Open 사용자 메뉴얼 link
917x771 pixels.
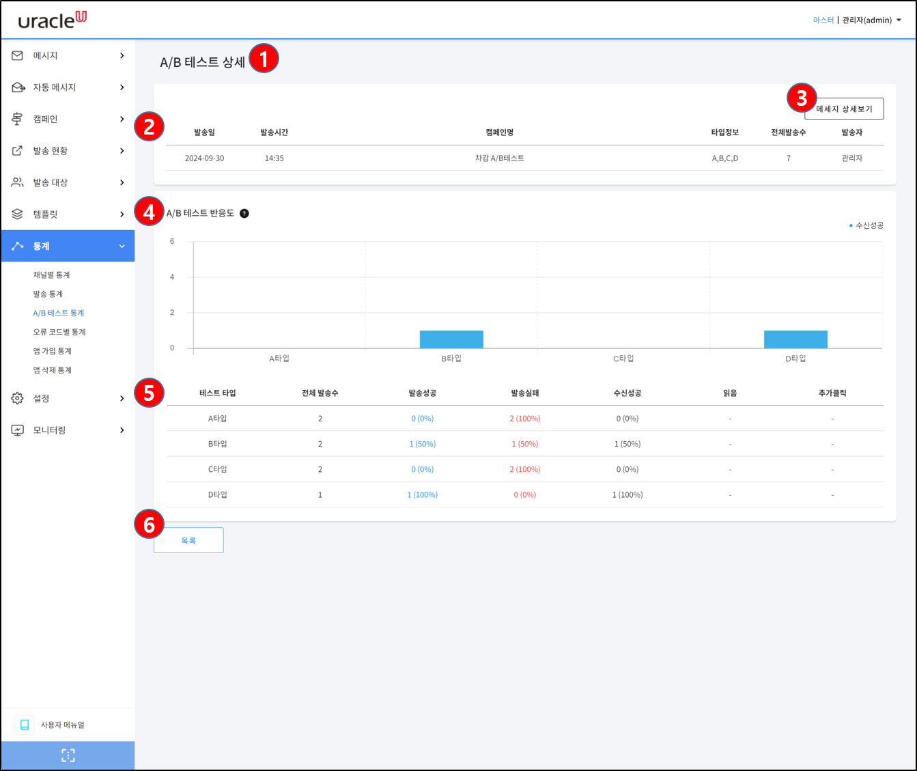pos(63,725)
